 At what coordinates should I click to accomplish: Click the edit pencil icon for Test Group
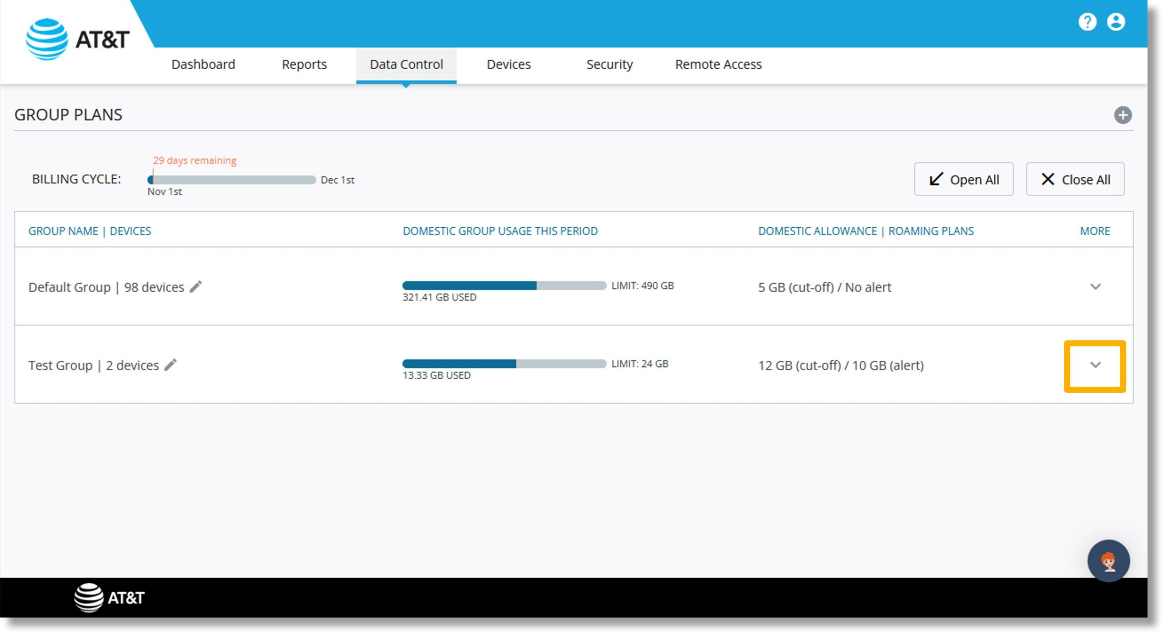pyautogui.click(x=173, y=364)
